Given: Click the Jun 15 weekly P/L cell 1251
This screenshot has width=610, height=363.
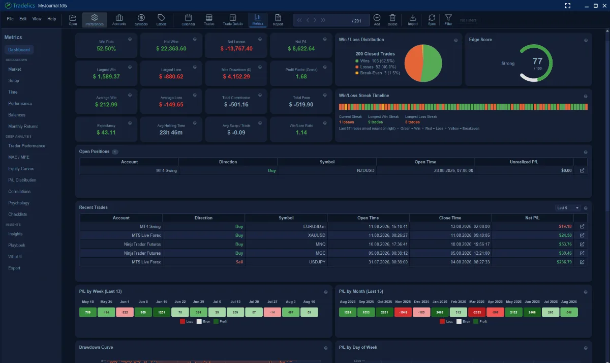Looking at the screenshot, I should click(x=162, y=313).
